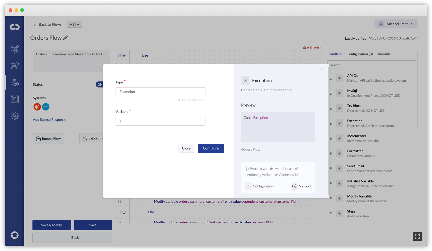Toggle the Status ON switch
This screenshot has width=432, height=251.
[x=99, y=84]
